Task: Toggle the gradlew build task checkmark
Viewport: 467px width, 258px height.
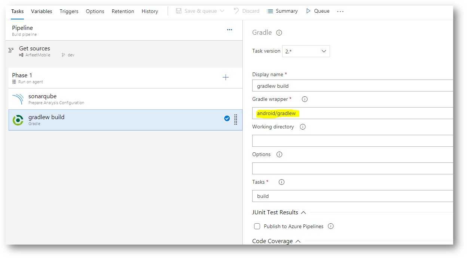Action: [x=227, y=119]
